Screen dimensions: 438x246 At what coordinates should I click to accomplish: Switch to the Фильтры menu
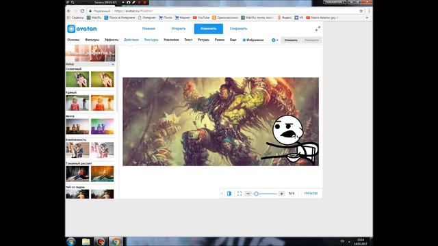(x=92, y=40)
